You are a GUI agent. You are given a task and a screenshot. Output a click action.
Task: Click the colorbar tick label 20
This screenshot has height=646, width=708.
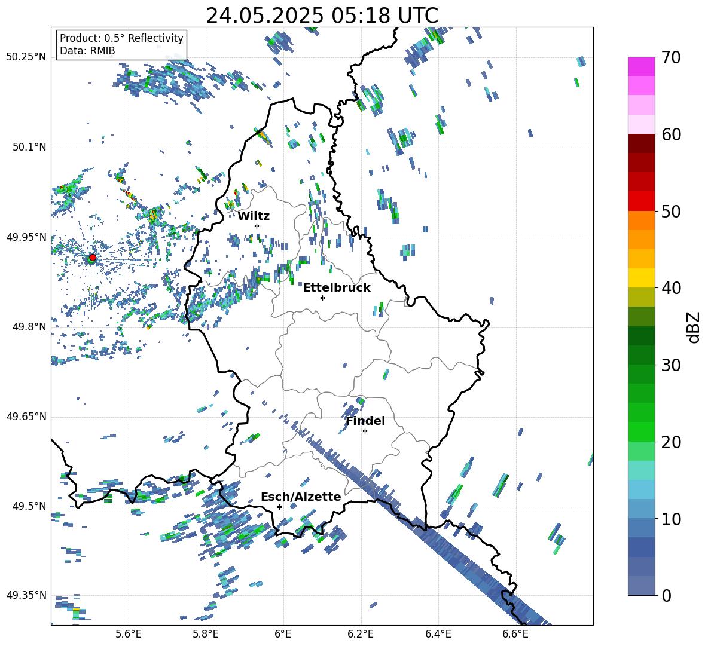tap(671, 442)
